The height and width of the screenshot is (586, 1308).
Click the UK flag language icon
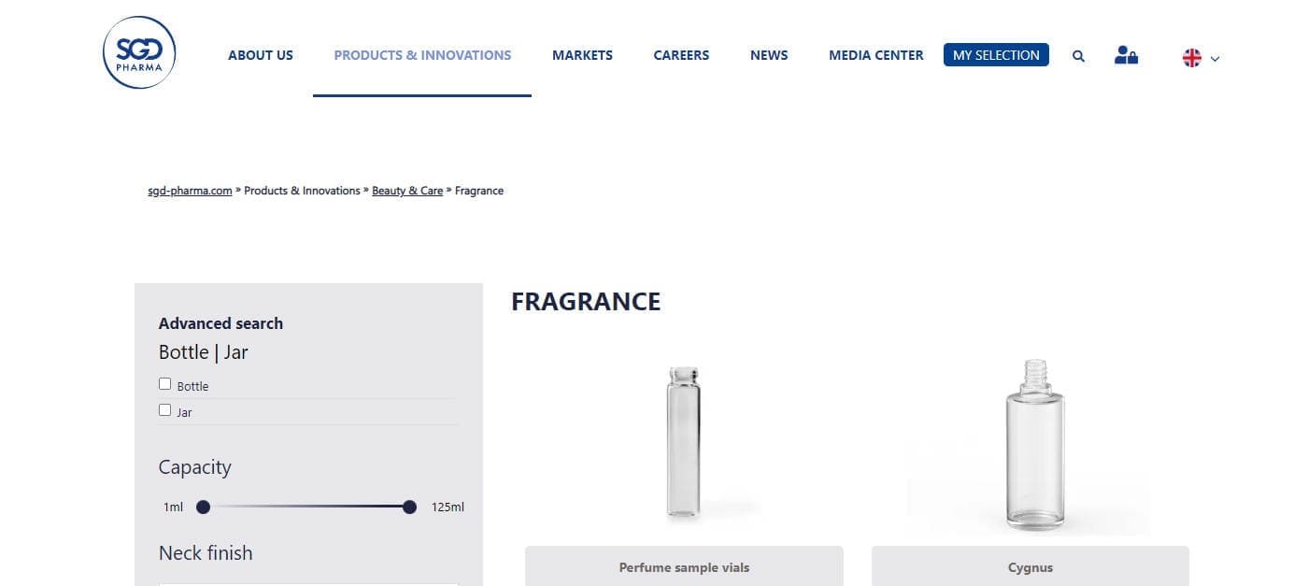tap(1192, 58)
